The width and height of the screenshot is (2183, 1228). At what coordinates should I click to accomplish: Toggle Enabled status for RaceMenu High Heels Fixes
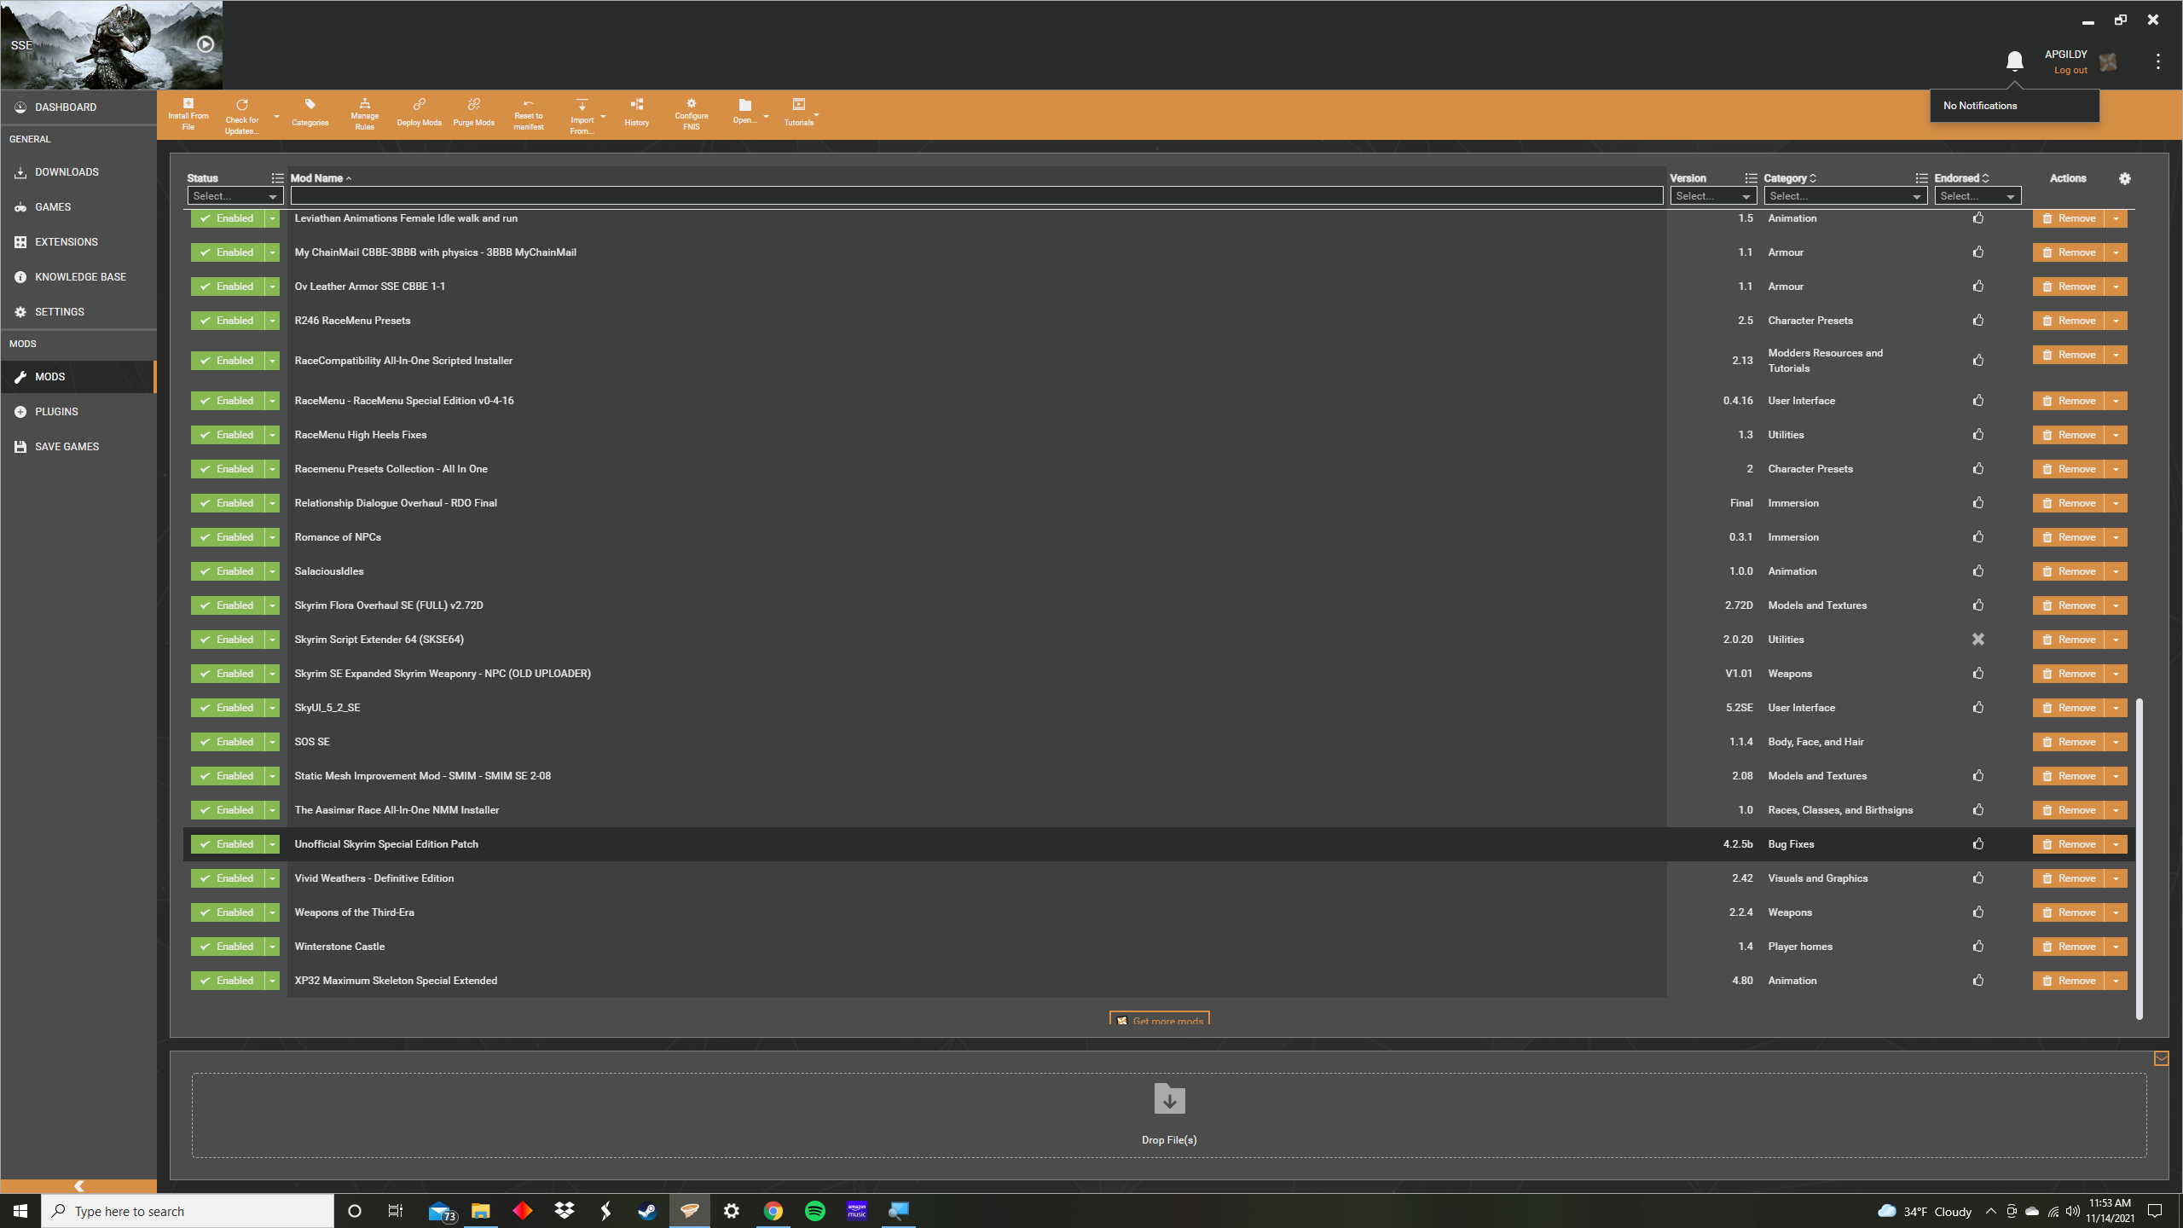point(227,435)
